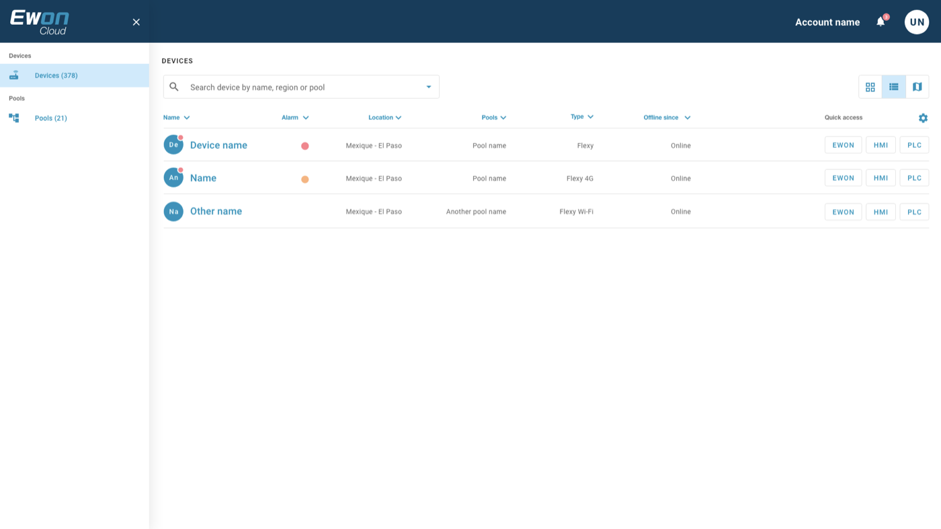Open the table settings gear

tap(923, 118)
